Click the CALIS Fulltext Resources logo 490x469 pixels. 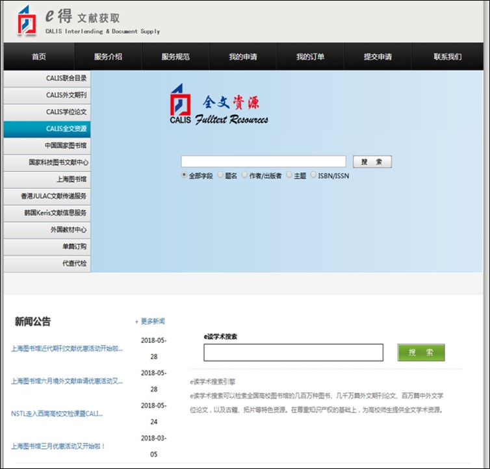(219, 105)
